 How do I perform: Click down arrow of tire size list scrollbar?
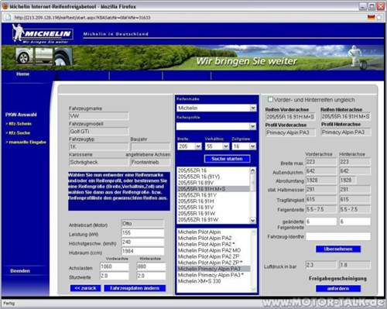pos(252,220)
